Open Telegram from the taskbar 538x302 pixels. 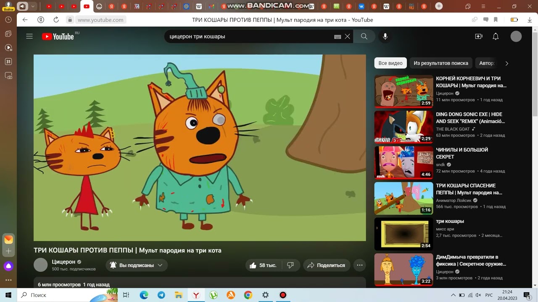click(x=161, y=295)
